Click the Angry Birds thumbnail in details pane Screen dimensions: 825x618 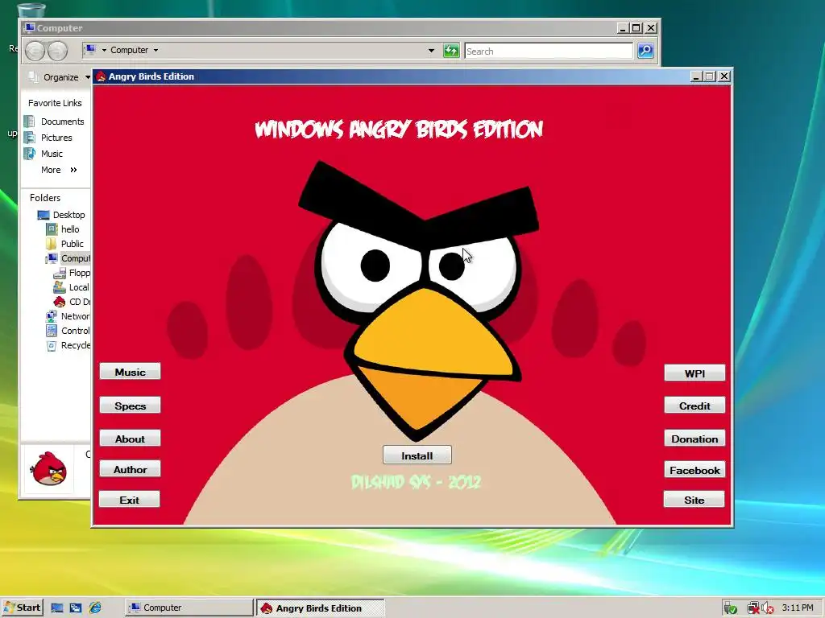[x=48, y=468]
